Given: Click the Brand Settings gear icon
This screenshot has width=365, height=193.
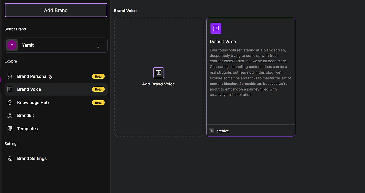Looking at the screenshot, I should point(10,158).
